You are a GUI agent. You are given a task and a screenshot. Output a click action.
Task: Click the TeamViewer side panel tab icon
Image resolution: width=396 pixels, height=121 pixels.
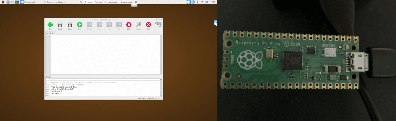(x=216, y=22)
